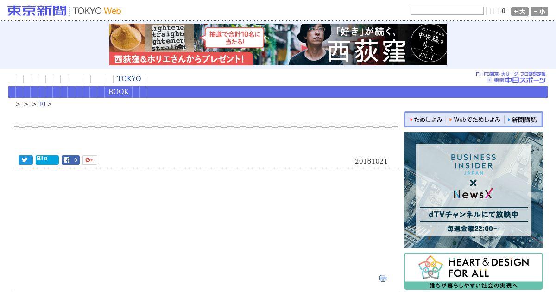Bookmark with Hatena B! button
The height and width of the screenshot is (292, 556).
(47, 160)
